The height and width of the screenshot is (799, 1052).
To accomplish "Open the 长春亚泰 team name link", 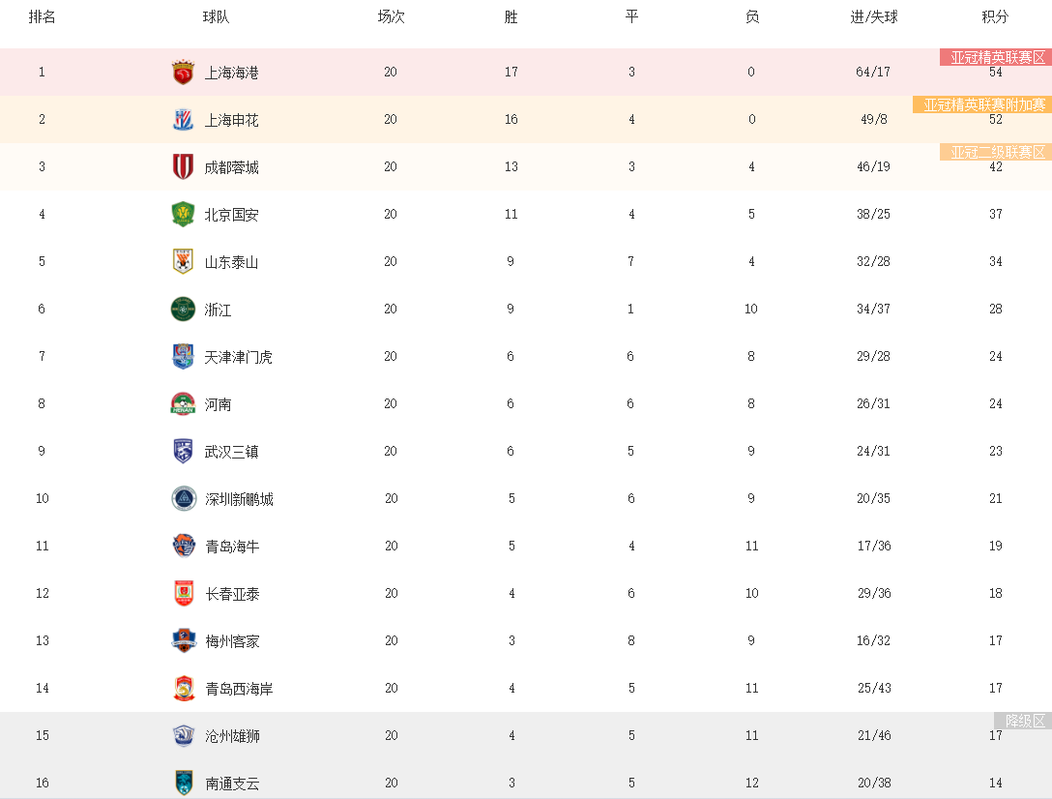I will 232,594.
